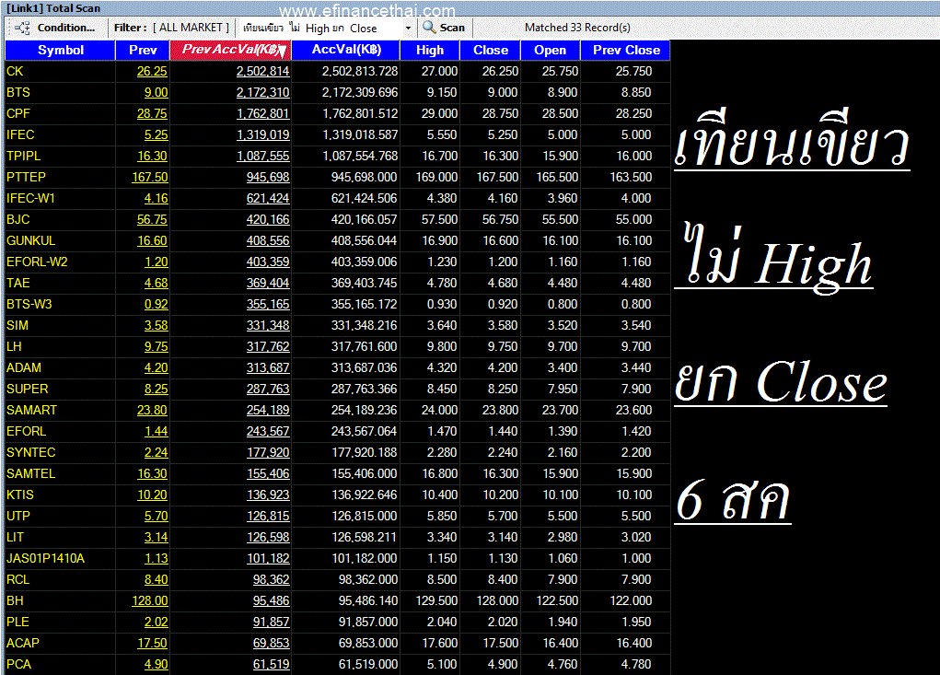Click PrevAccVal 945,698 link
940x675 pixels.
pos(268,178)
